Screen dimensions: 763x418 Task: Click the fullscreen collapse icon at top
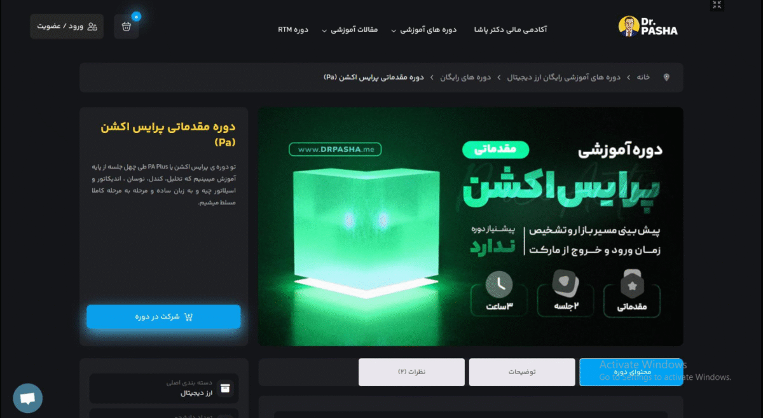point(717,5)
